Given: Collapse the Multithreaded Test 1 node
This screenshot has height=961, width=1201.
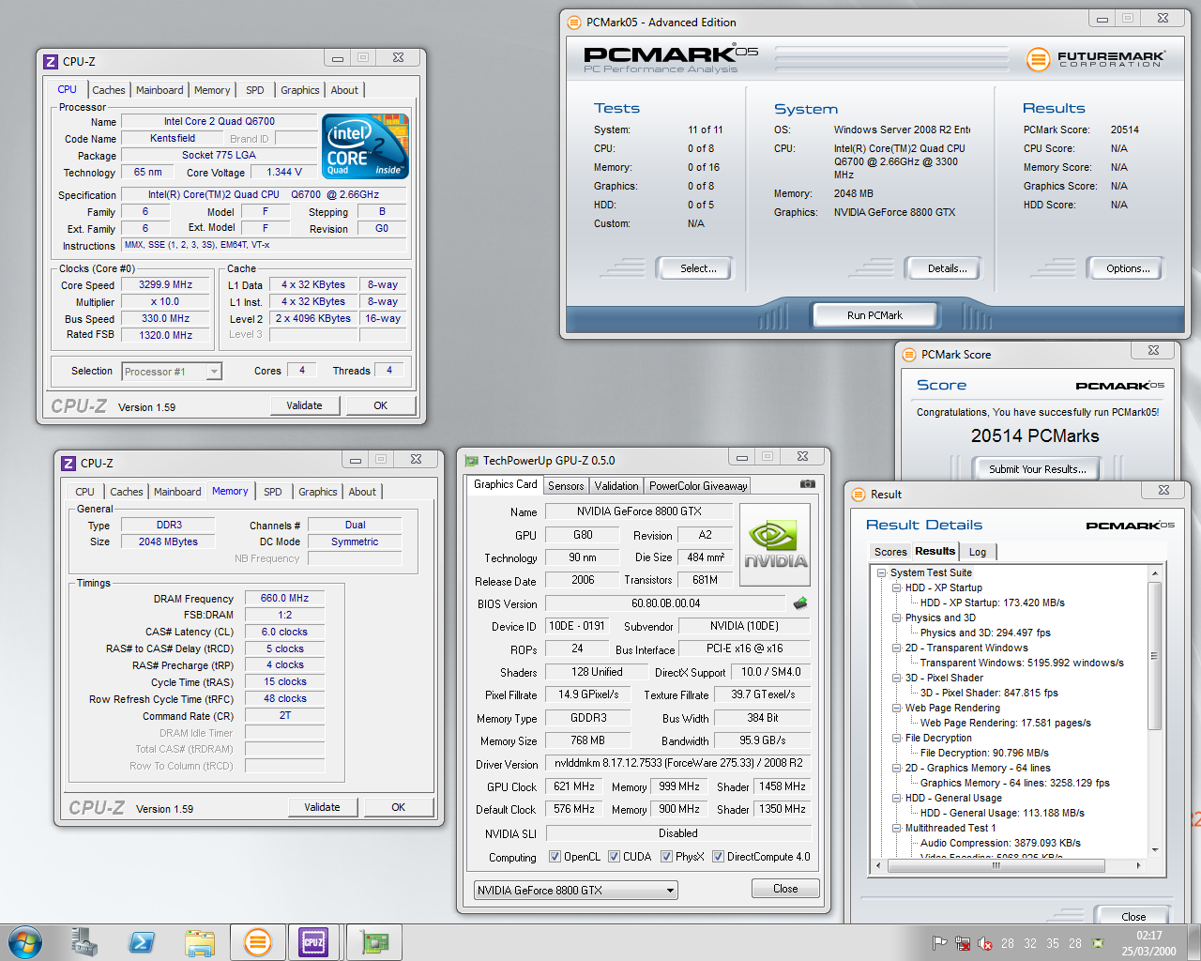Looking at the screenshot, I should (896, 829).
